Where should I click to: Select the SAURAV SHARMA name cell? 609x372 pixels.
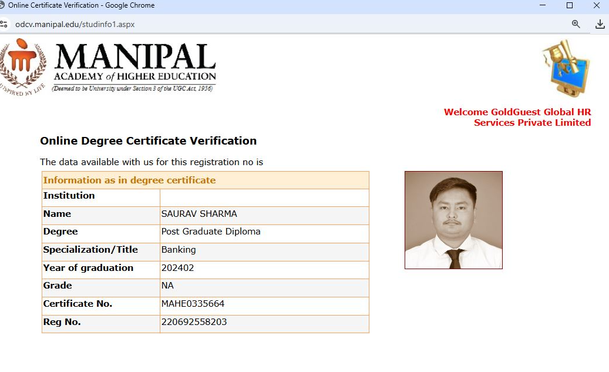(199, 214)
